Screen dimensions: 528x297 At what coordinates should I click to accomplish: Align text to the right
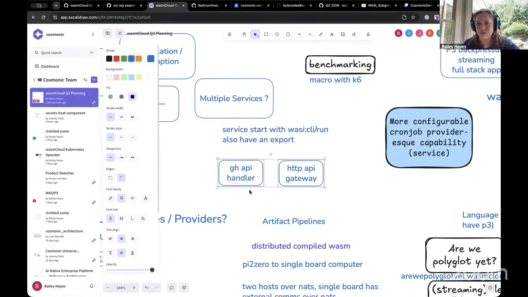click(132, 239)
